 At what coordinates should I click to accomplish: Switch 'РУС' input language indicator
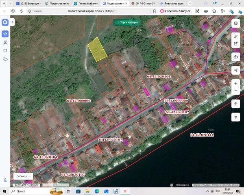pos(218,191)
